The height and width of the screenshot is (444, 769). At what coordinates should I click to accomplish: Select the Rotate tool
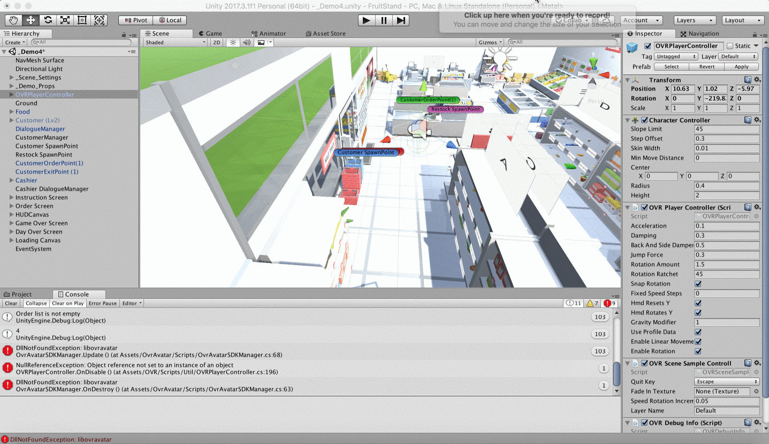(x=48, y=20)
